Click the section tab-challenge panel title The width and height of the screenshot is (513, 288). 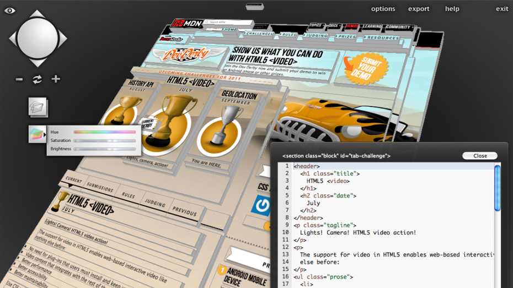tap(336, 156)
